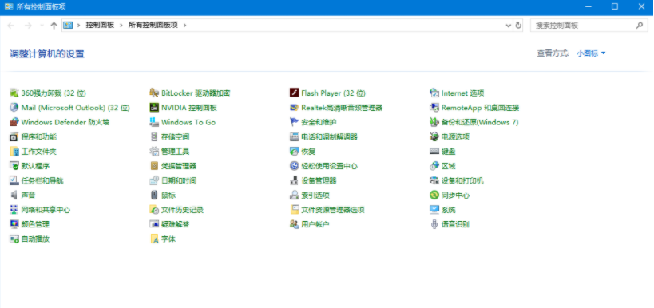Open the 电源选项 link
This screenshot has height=308, width=654.
tap(455, 136)
